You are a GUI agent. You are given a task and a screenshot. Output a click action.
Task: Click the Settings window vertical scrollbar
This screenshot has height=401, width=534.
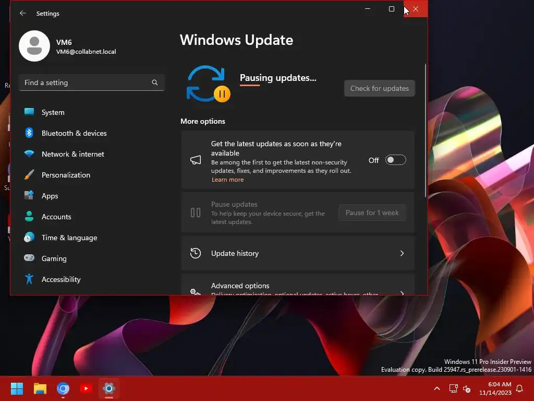point(426,129)
